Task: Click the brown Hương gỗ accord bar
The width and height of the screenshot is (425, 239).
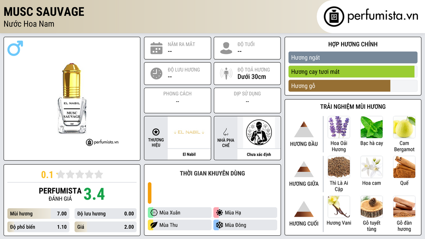Action: point(340,86)
